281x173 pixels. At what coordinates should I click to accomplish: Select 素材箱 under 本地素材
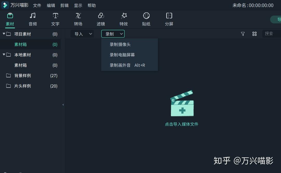(30, 65)
